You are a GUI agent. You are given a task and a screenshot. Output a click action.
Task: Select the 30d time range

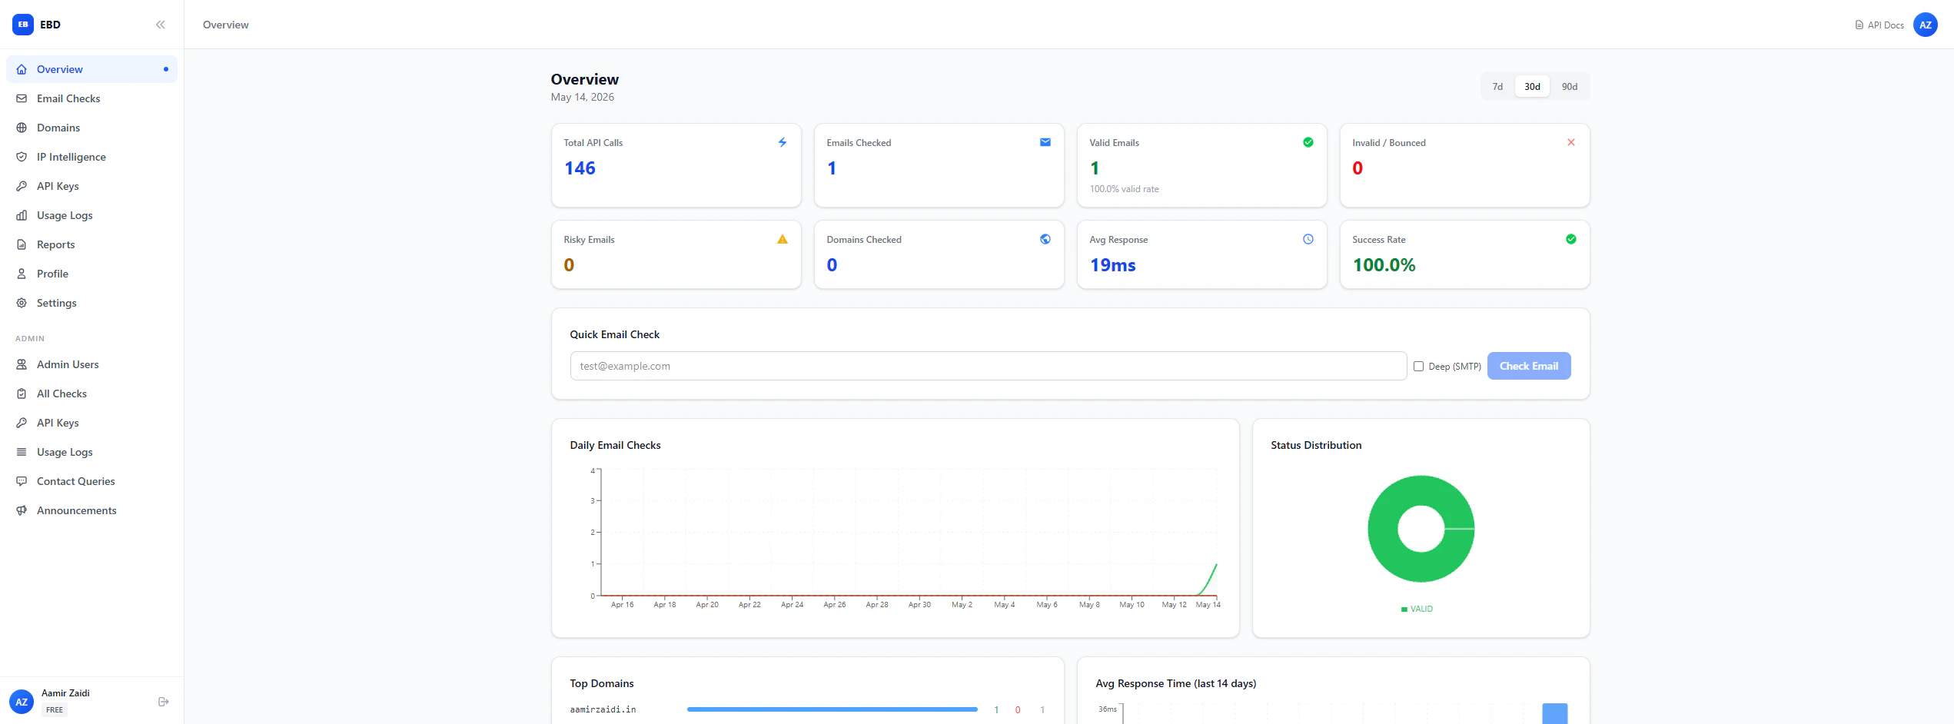(x=1533, y=87)
